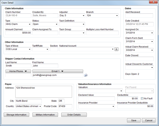The width and height of the screenshot is (159, 126).
Task: Click the Payee Address text box
Action: (43, 92)
